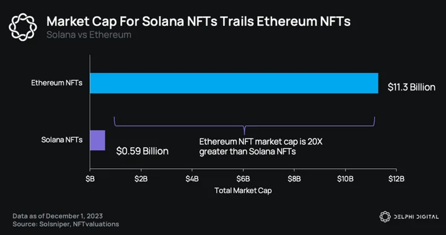Click the DELPHI DIGITAL brand text
446x235 pixels.
point(416,217)
